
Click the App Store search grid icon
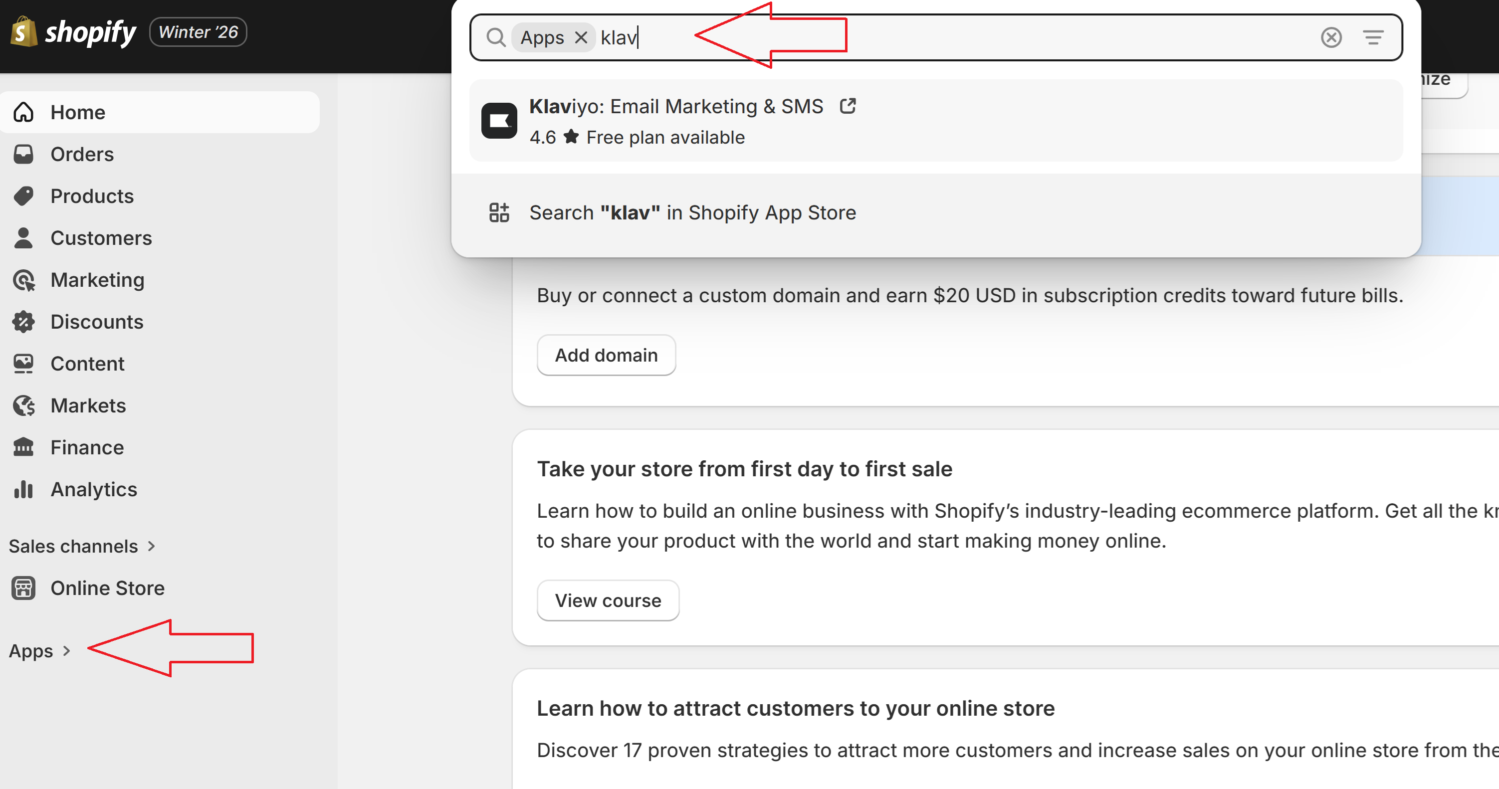(499, 213)
